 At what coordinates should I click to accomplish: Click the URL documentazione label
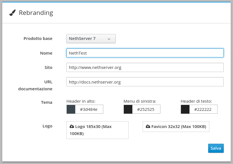(x=35, y=85)
